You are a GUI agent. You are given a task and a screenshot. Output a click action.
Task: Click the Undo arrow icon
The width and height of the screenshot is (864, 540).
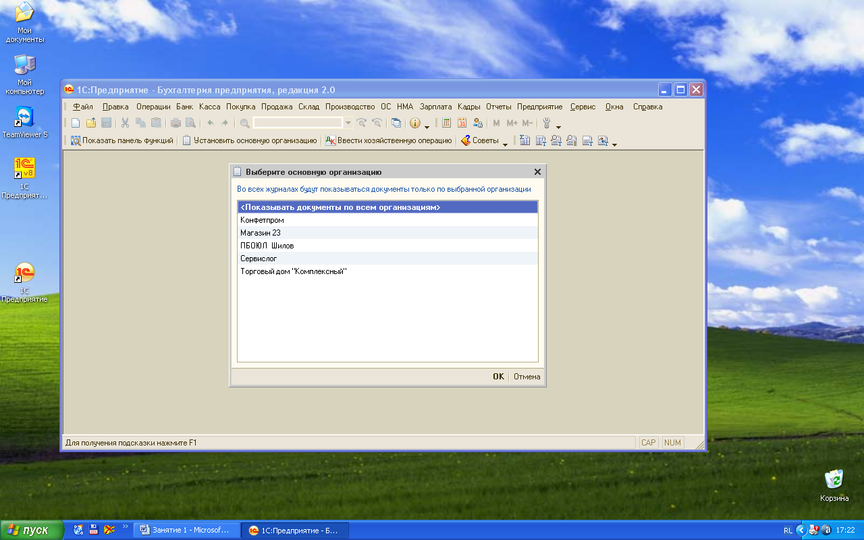210,123
